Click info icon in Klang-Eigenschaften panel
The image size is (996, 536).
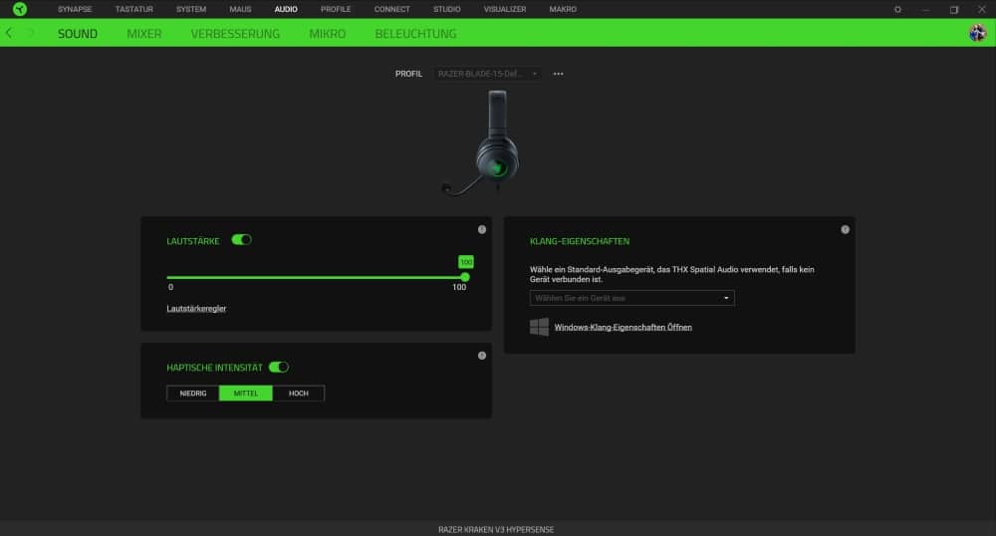(x=845, y=229)
